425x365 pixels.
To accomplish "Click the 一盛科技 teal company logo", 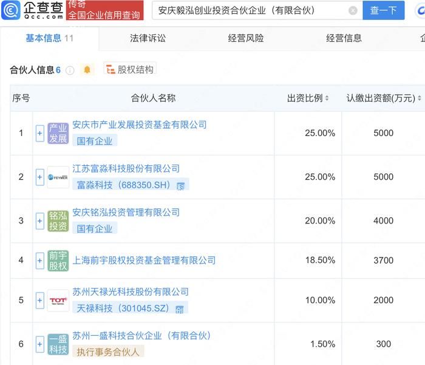I will [58, 344].
